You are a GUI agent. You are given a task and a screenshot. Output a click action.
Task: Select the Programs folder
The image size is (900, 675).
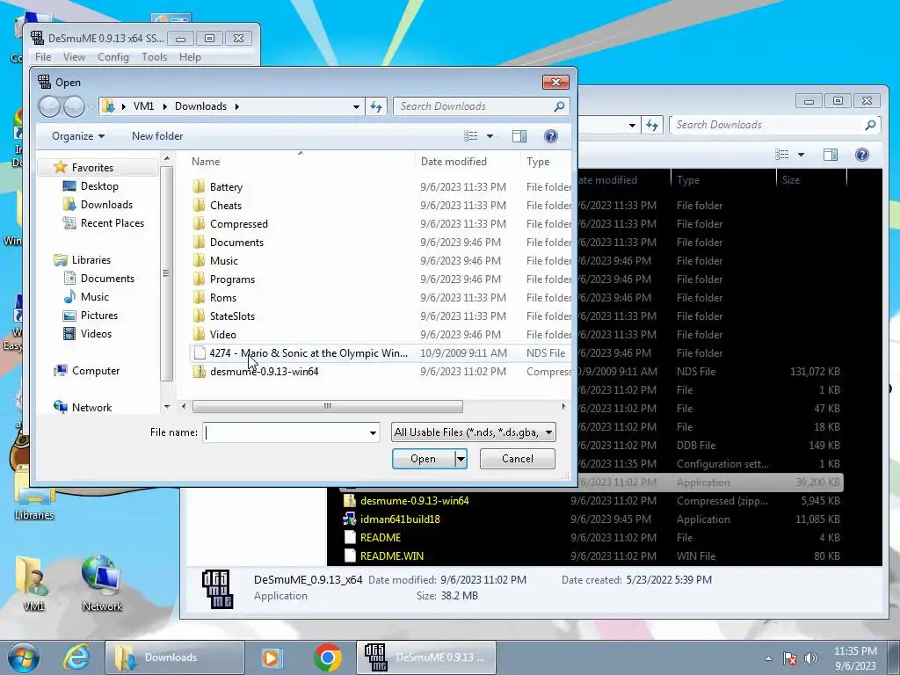pyautogui.click(x=232, y=279)
